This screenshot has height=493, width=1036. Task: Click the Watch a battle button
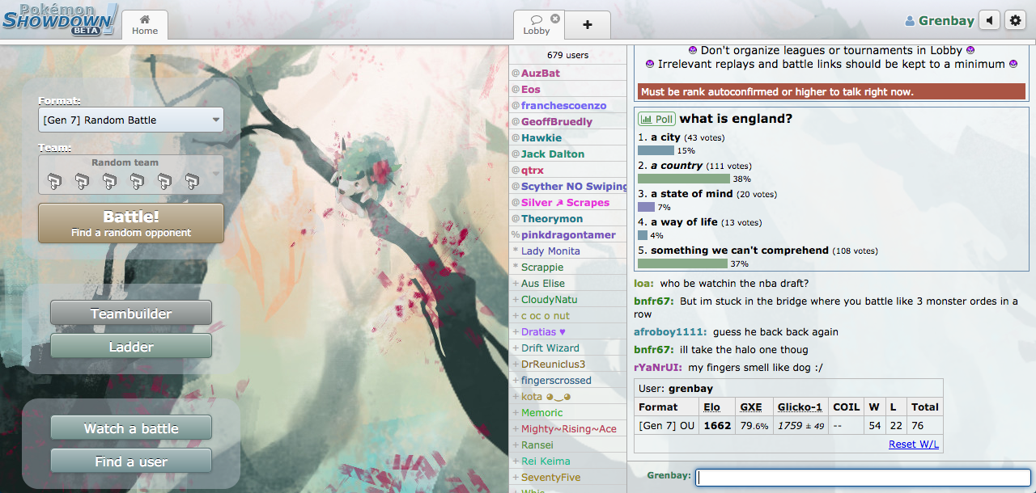pyautogui.click(x=131, y=428)
